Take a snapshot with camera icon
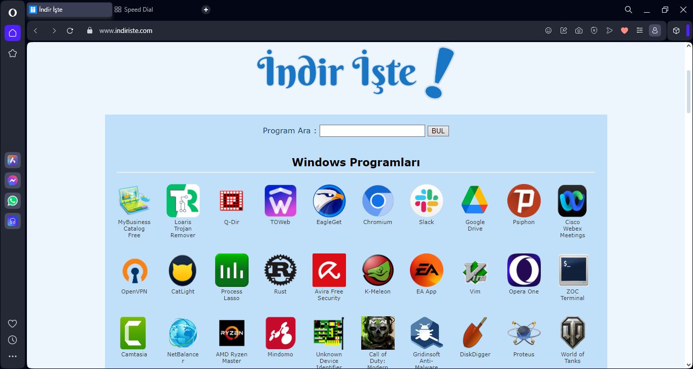The width and height of the screenshot is (693, 369). 579,30
